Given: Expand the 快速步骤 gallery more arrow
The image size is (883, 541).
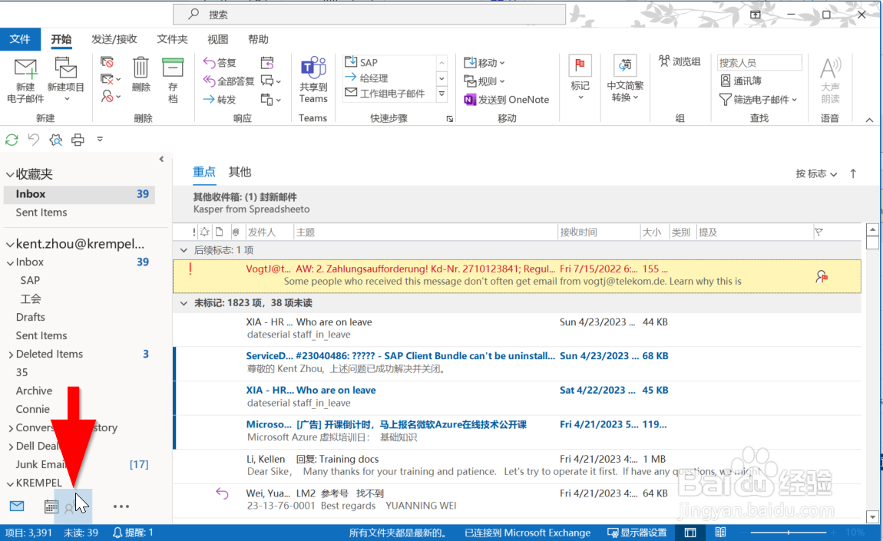Looking at the screenshot, I should (x=442, y=94).
